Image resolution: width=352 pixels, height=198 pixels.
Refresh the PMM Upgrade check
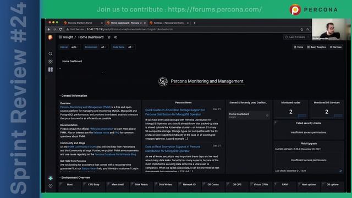click(x=340, y=171)
